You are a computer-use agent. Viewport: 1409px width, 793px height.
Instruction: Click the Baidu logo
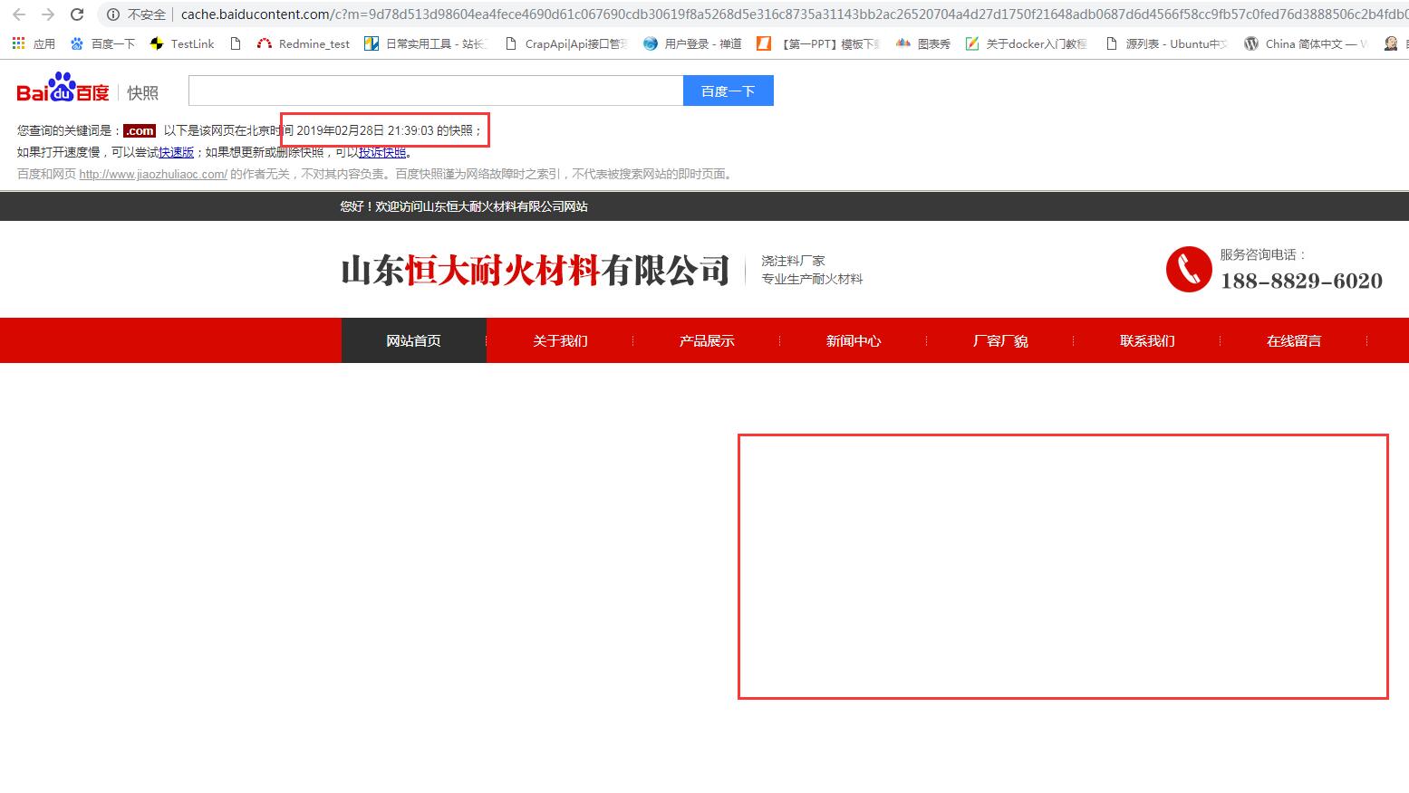[x=63, y=89]
